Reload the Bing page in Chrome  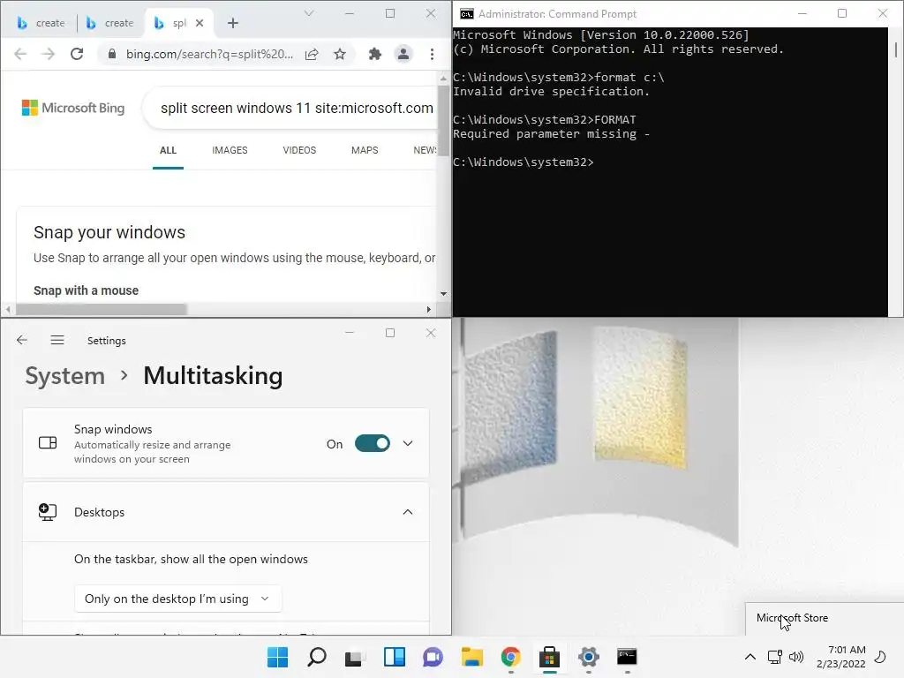(77, 54)
